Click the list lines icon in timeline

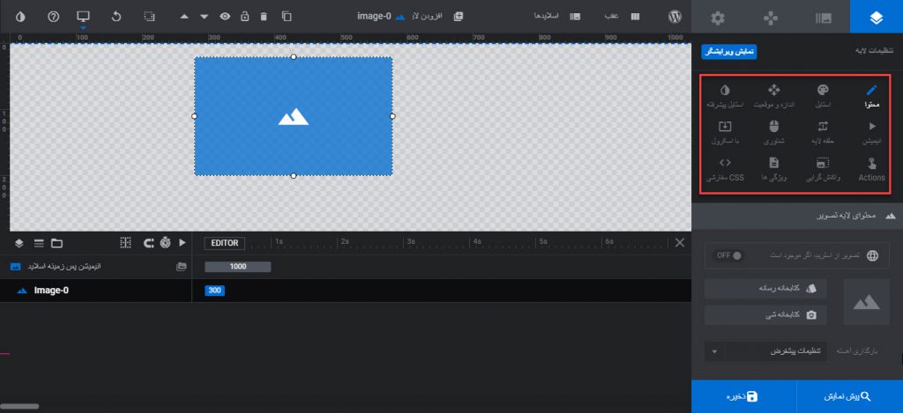coord(39,243)
